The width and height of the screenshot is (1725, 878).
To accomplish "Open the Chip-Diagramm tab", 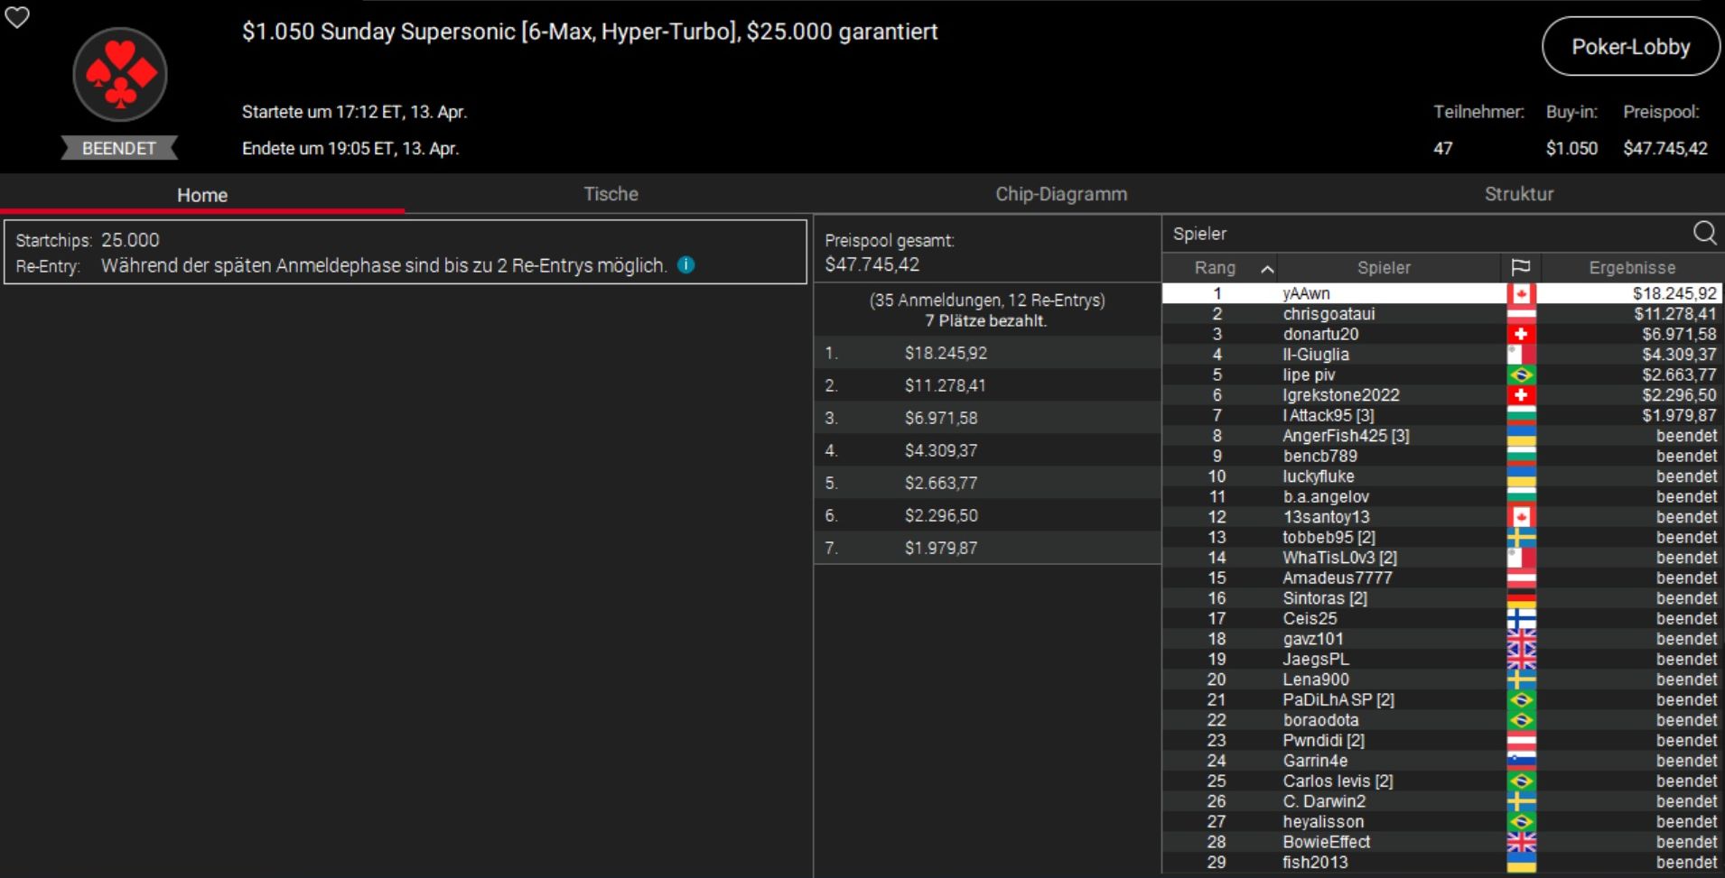I will pyautogui.click(x=1061, y=194).
